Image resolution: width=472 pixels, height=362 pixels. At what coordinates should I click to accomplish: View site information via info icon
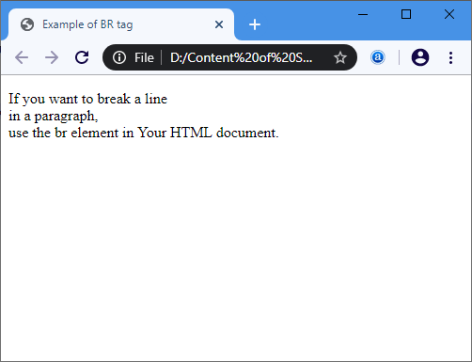(x=119, y=57)
